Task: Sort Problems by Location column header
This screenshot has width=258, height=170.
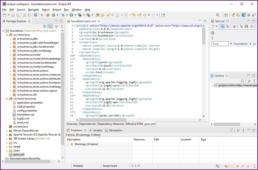Action: [x=189, y=139]
